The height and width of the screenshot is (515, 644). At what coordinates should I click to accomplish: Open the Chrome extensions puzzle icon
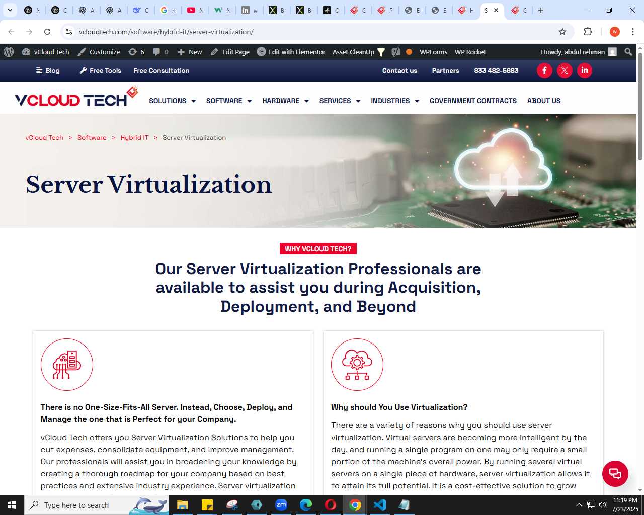pyautogui.click(x=588, y=32)
